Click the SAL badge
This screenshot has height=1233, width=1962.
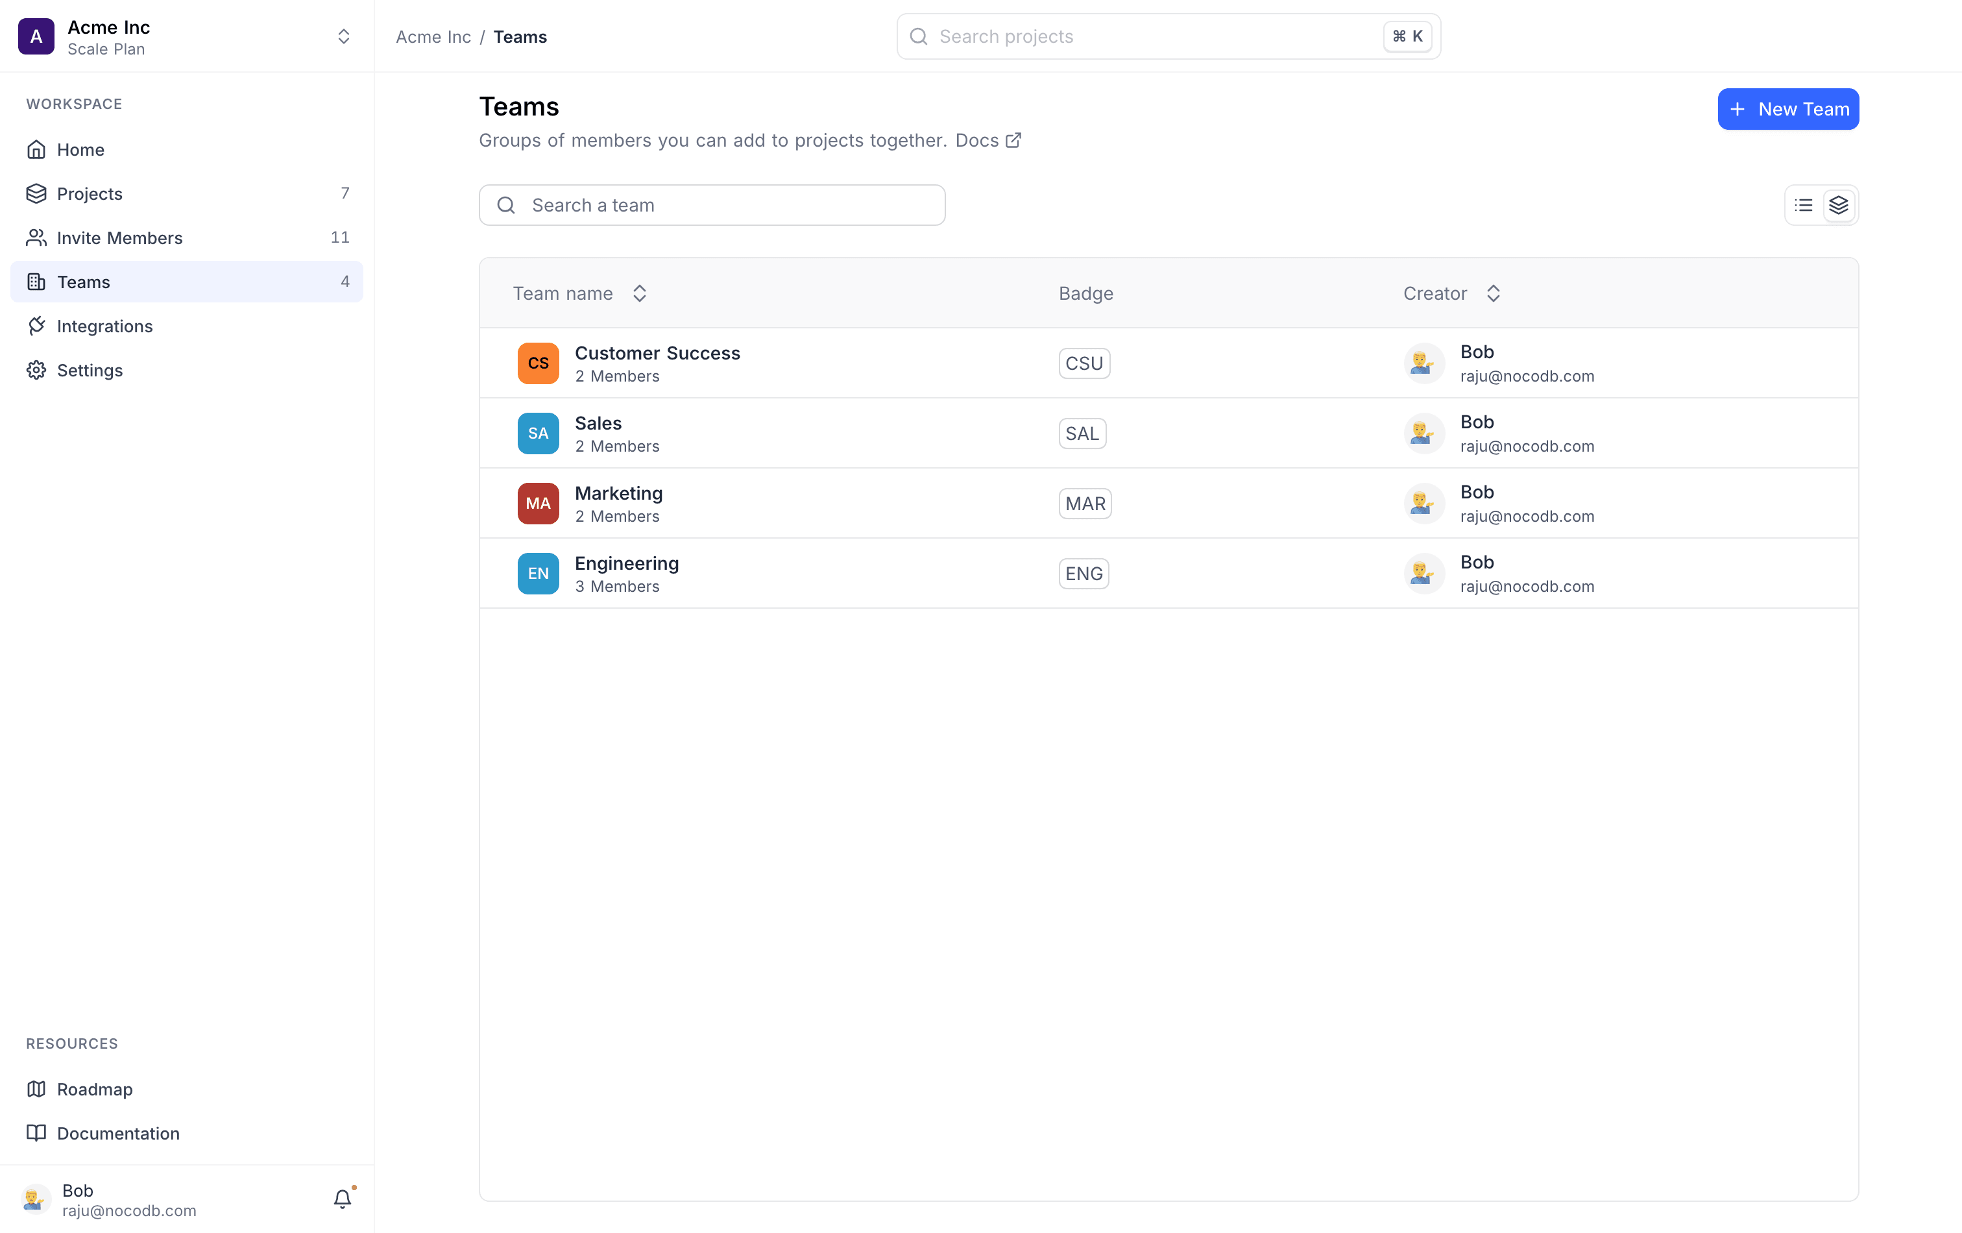click(1082, 433)
